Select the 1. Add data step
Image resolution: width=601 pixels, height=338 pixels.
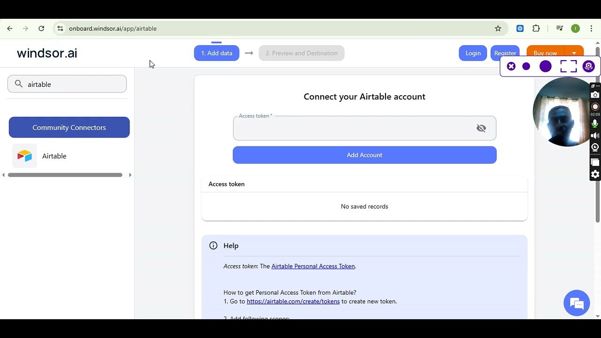click(216, 53)
